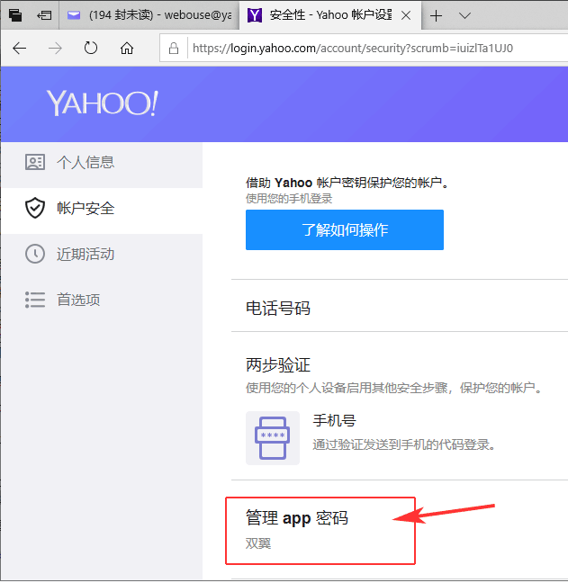
Task: Click 通过验证发送到手机的代码登录 description
Action: tap(404, 444)
